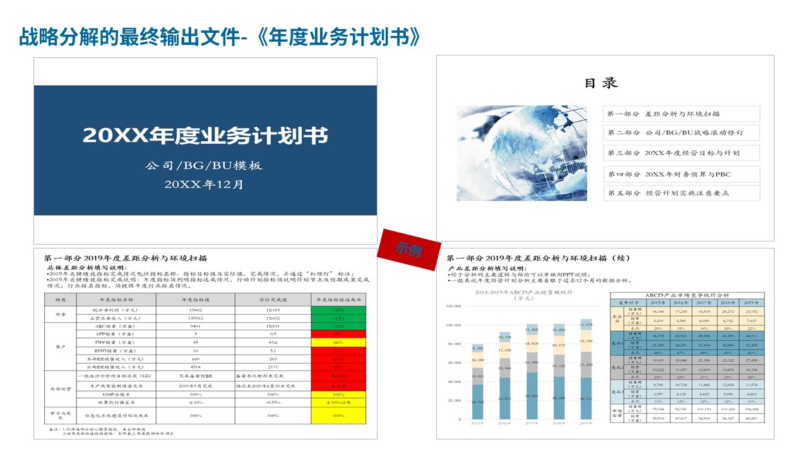This screenshot has width=808, height=454.
Task: Click the 本企业 row label
Action: coord(616,318)
